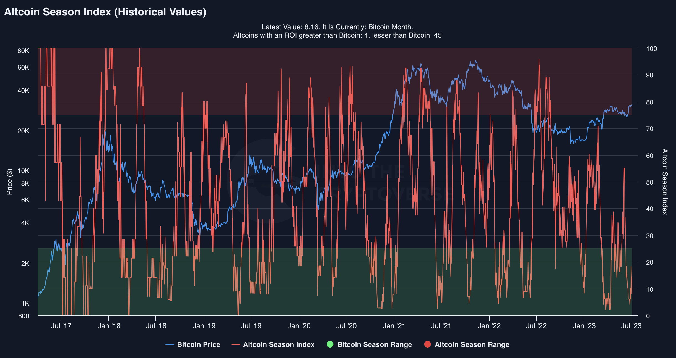Click the 50 Altcoin Season Index axis label
The width and height of the screenshot is (676, 358).
pyautogui.click(x=649, y=182)
